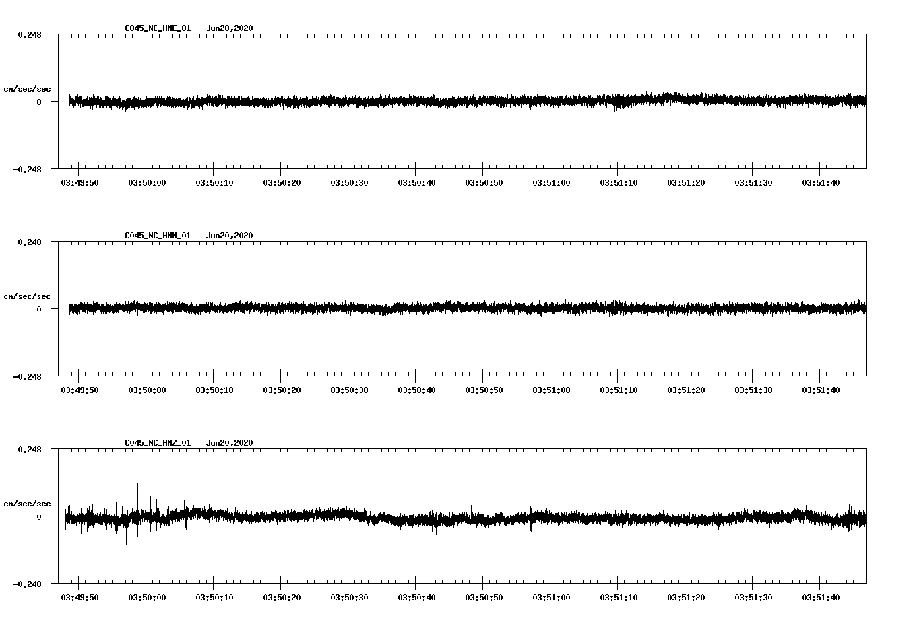Click 03:50:30 time label on HNE plot
The height and width of the screenshot is (622, 915).
click(x=349, y=183)
